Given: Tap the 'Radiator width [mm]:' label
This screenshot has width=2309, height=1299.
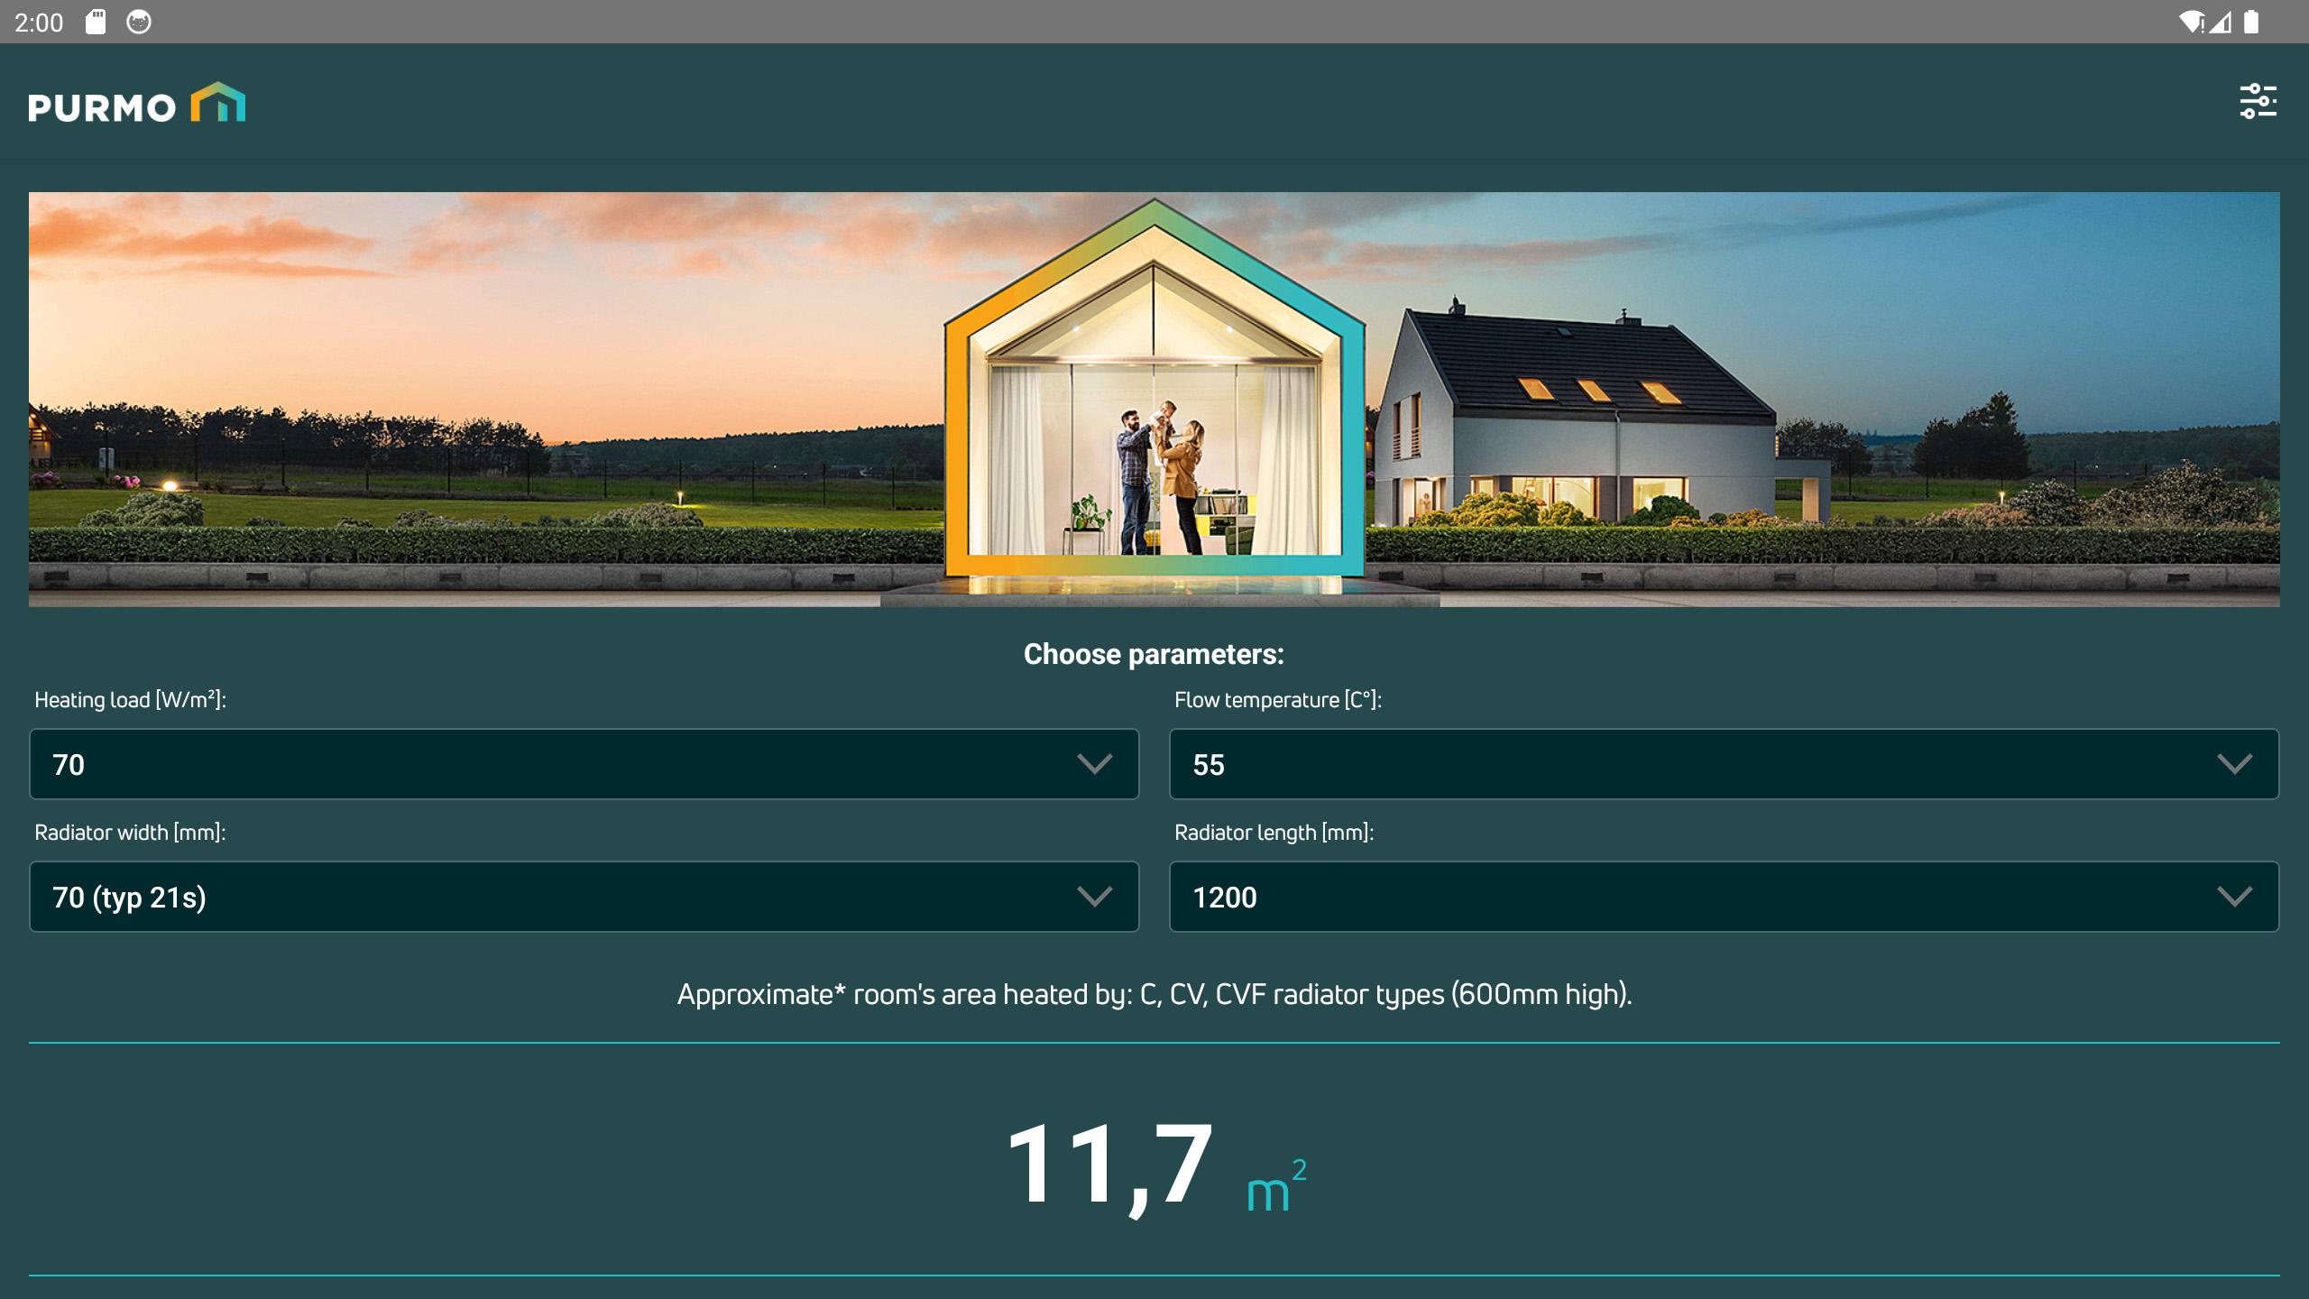Looking at the screenshot, I should (130, 833).
